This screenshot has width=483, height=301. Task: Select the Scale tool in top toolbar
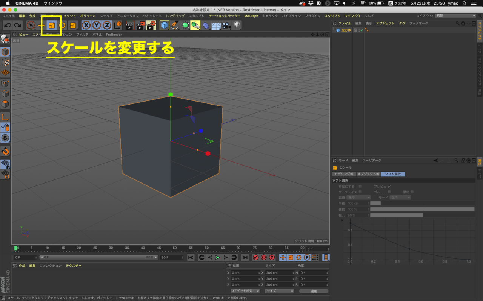52,26
